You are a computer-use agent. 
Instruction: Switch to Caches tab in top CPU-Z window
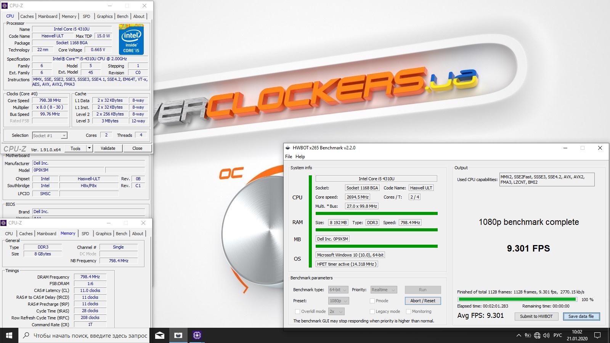click(27, 16)
